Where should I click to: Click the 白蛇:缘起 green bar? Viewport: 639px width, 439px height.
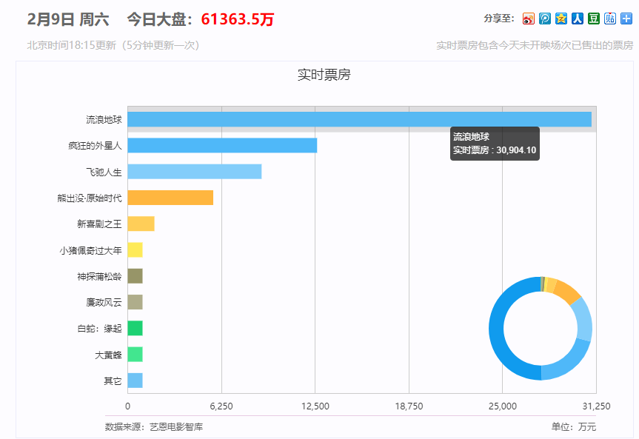(x=135, y=328)
